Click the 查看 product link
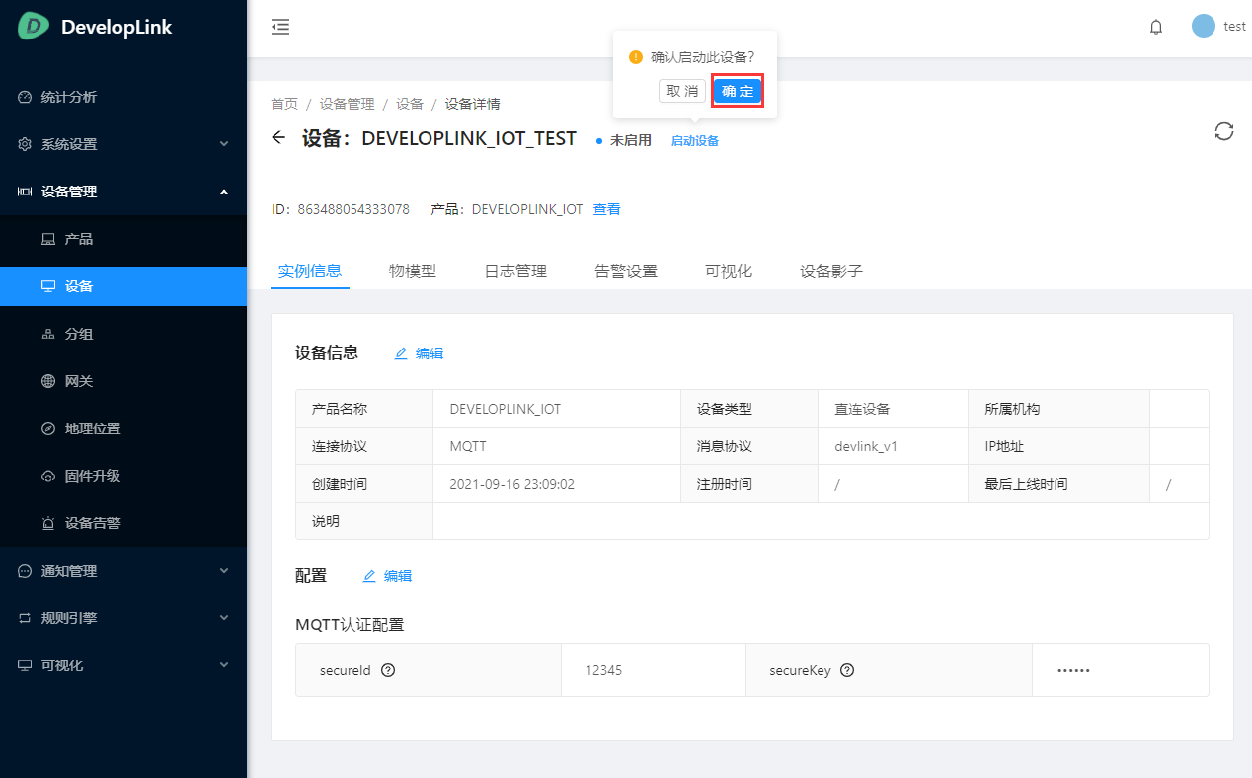 (x=606, y=209)
